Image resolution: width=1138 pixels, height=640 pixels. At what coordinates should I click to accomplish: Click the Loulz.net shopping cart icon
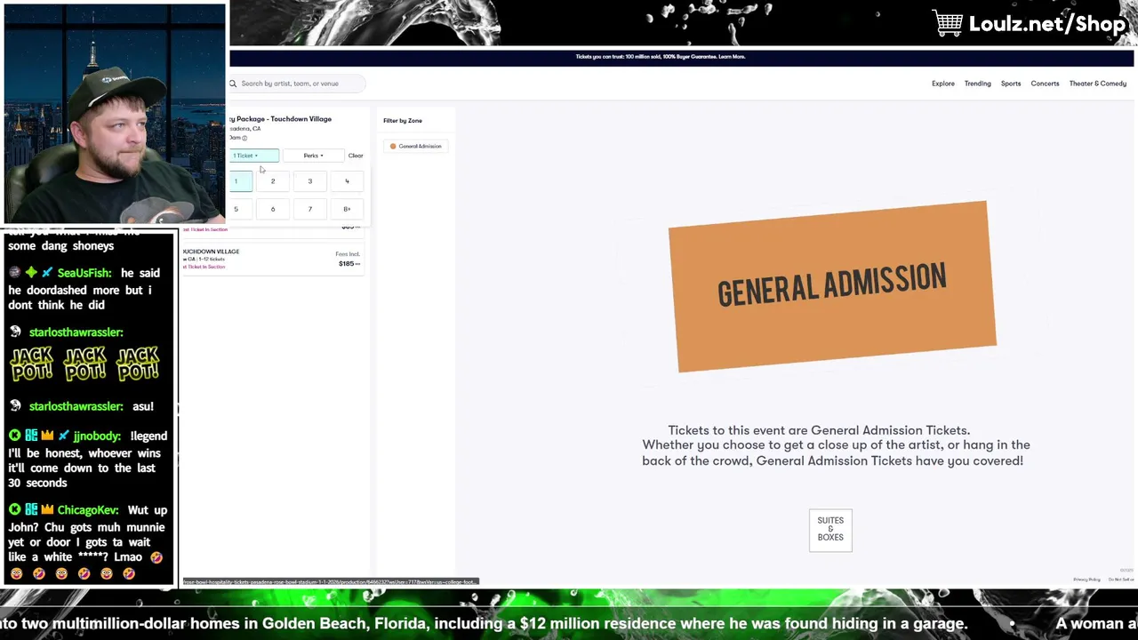tap(948, 23)
